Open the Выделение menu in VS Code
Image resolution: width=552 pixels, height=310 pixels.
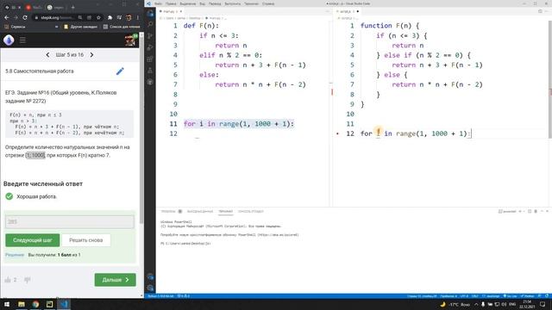[x=188, y=3]
